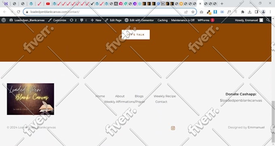This screenshot has width=275, height=146.
Task: Open the Blogs footer link
Action: 139,96
